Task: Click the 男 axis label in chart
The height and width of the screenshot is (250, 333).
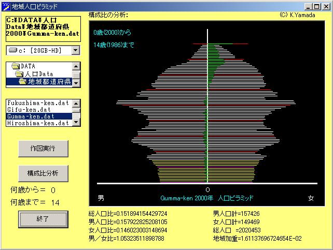Action: (x=101, y=198)
